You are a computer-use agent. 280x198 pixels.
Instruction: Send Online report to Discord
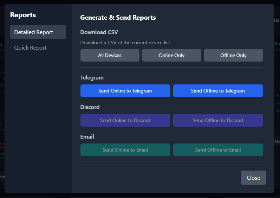point(125,120)
